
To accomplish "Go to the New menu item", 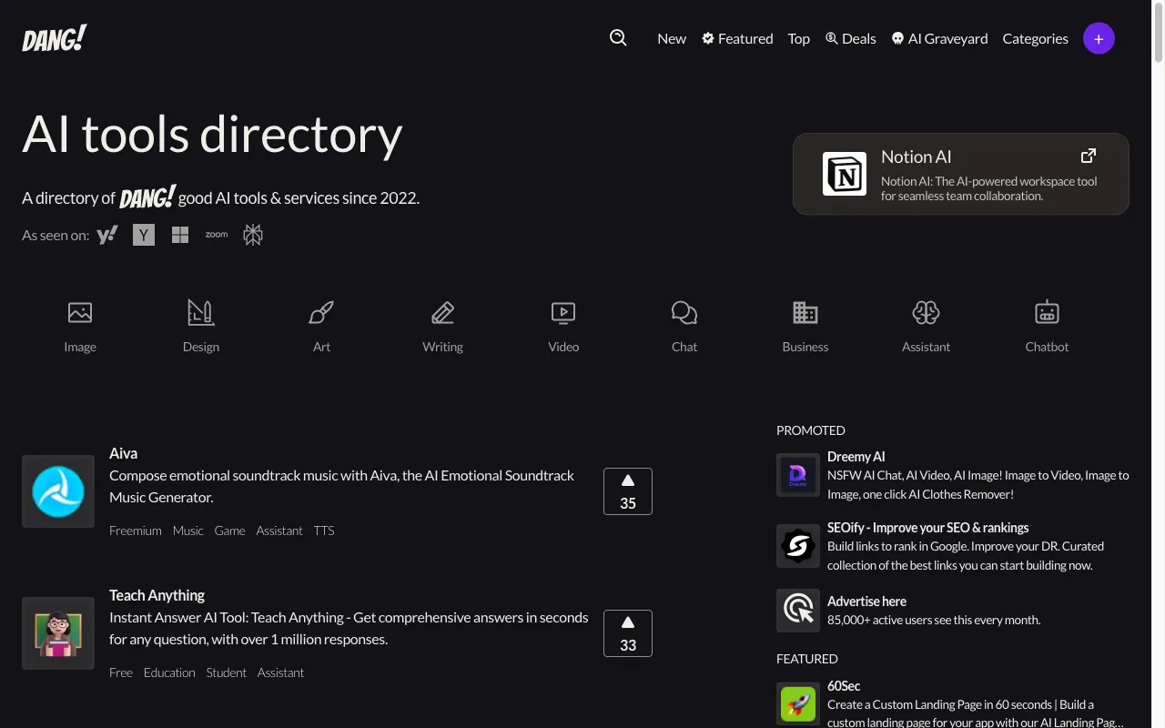I will tap(672, 38).
